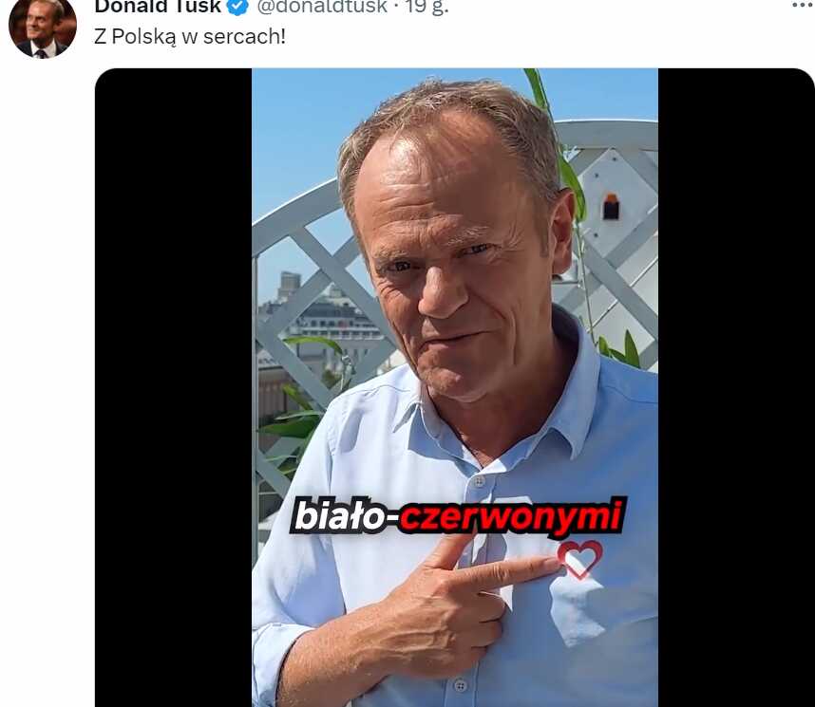815x707 pixels.
Task: Open the tweet via the 19 g. timestamp
Action: pos(426,7)
